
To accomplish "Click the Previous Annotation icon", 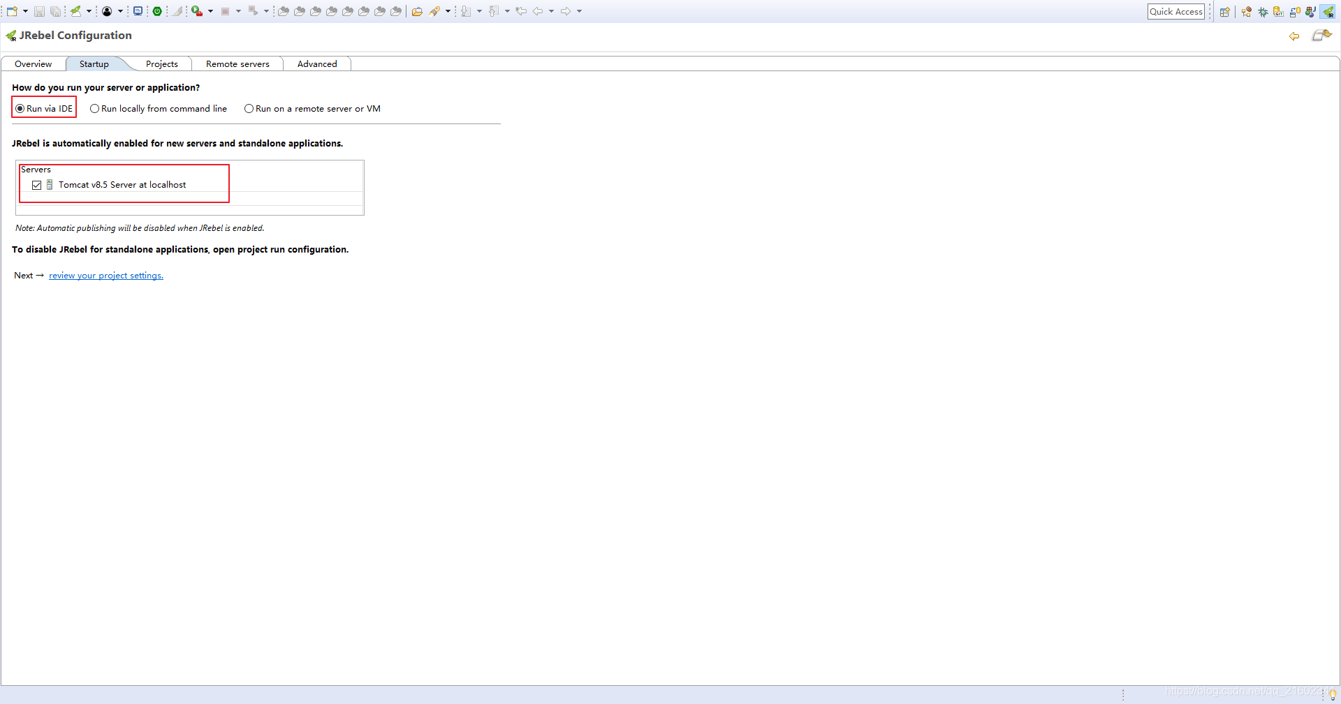I will (494, 11).
